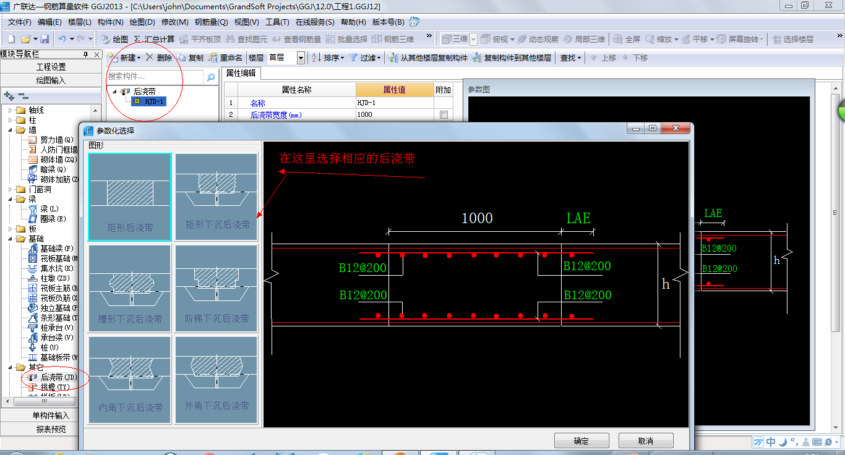Click the 动态观察 orbit tool
Image resolution: width=845 pixels, height=455 pixels.
[x=538, y=39]
